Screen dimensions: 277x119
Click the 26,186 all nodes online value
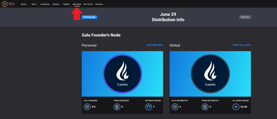coord(244,107)
